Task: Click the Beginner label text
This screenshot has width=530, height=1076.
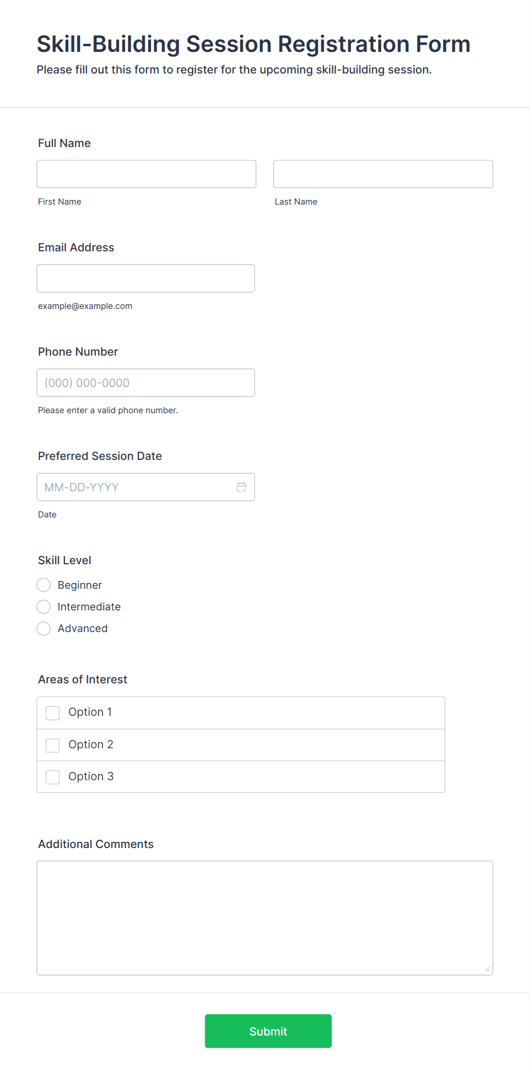Action: coord(79,585)
